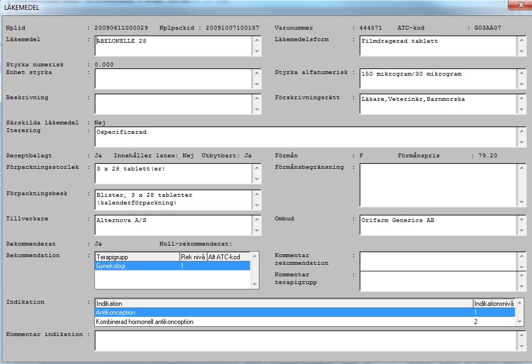Click the up arrow in the Förmånsbegränsning scrollbar
The width and height of the screenshot is (532, 364).
[522, 168]
